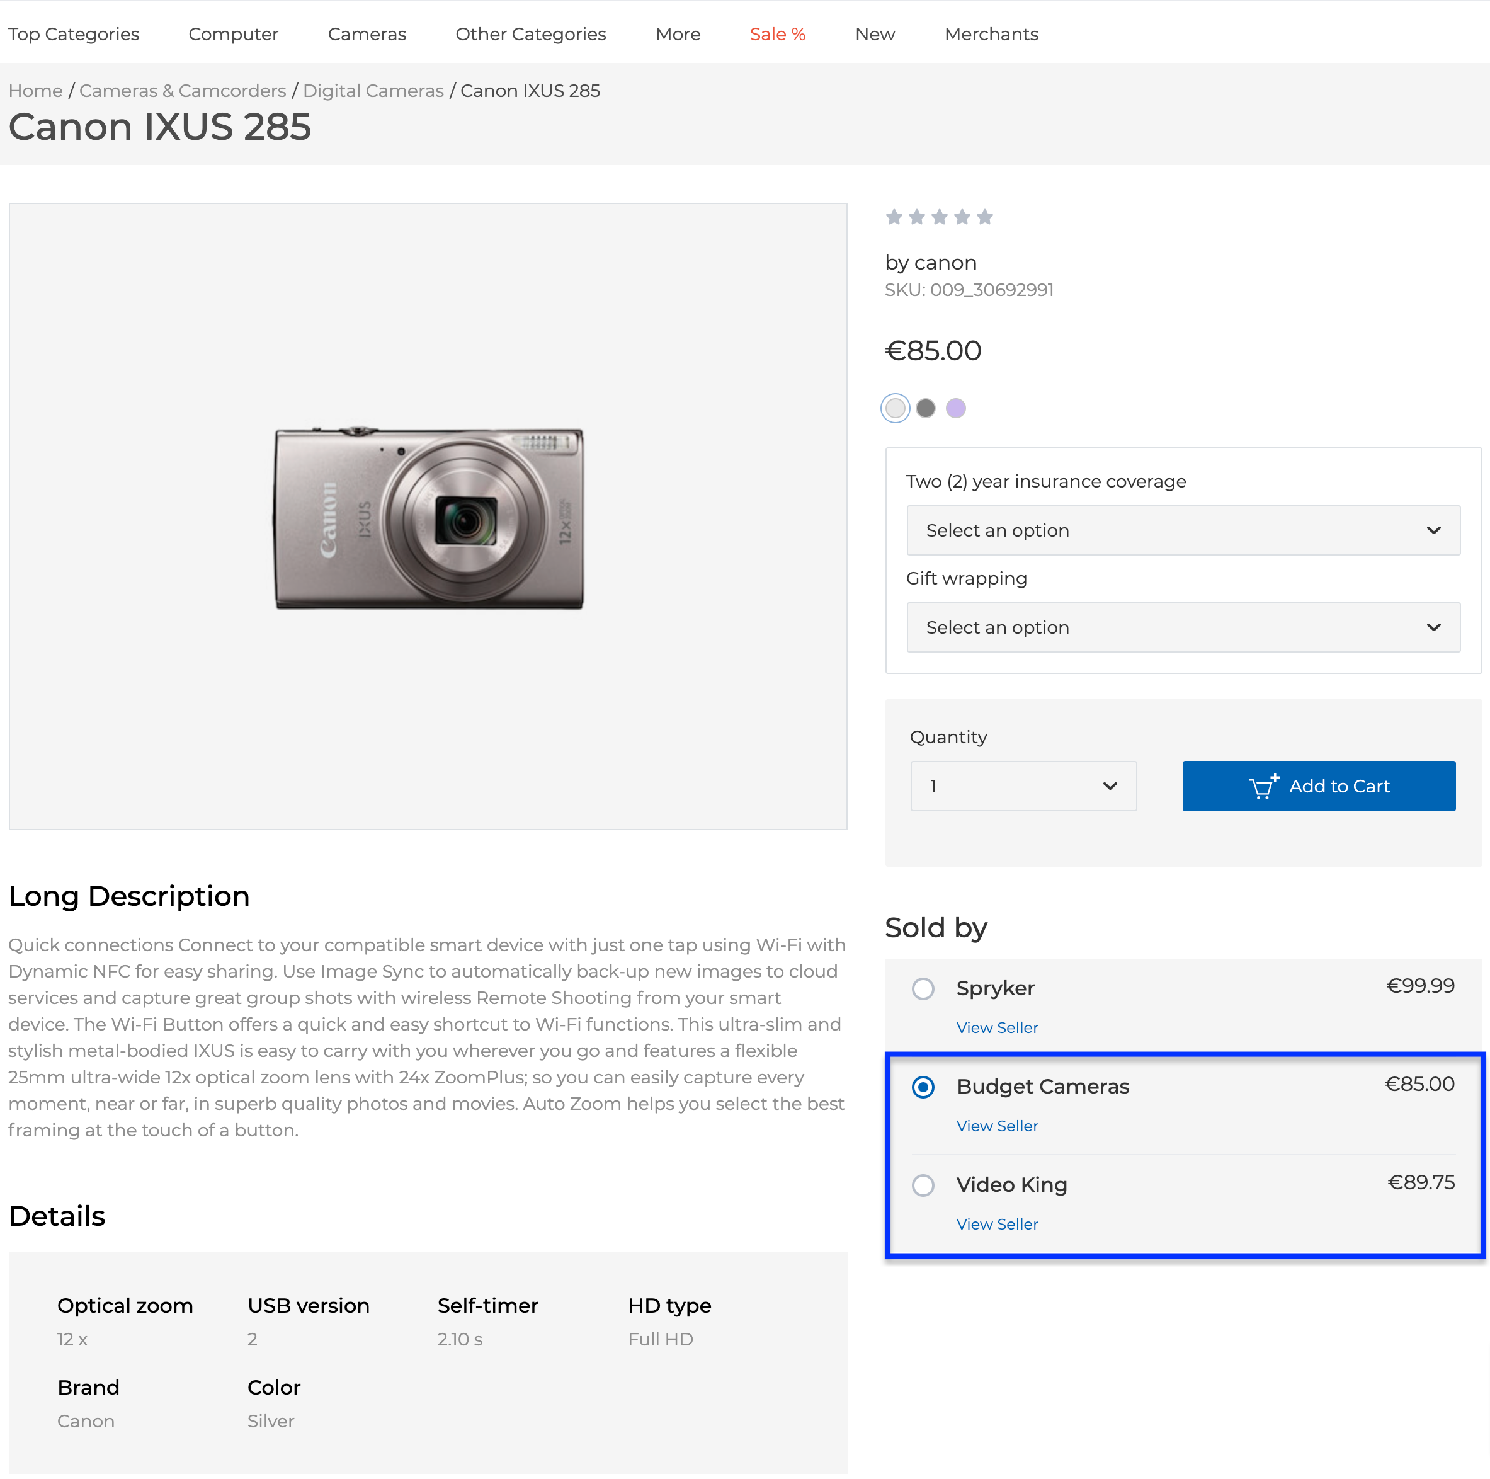
Task: Select the silver color swatch
Action: (896, 408)
